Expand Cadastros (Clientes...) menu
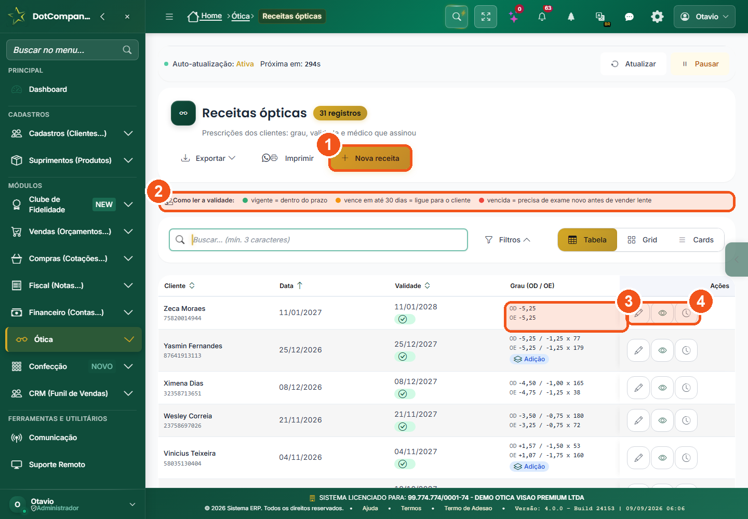 point(72,133)
